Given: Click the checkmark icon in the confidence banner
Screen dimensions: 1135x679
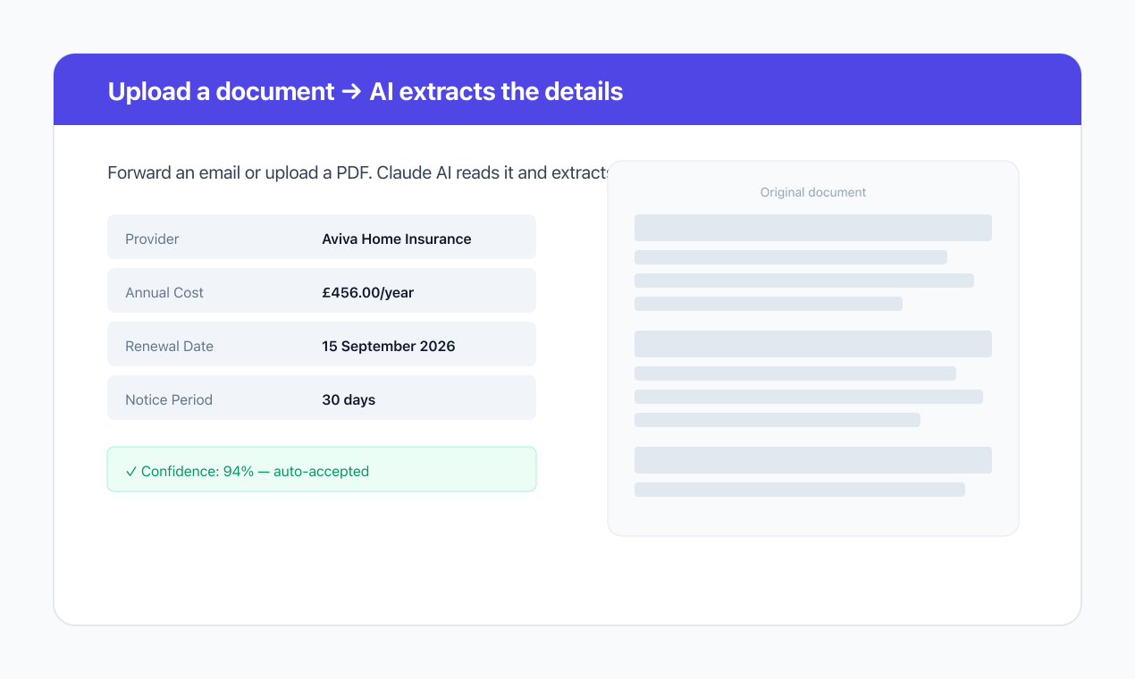Looking at the screenshot, I should (x=131, y=471).
